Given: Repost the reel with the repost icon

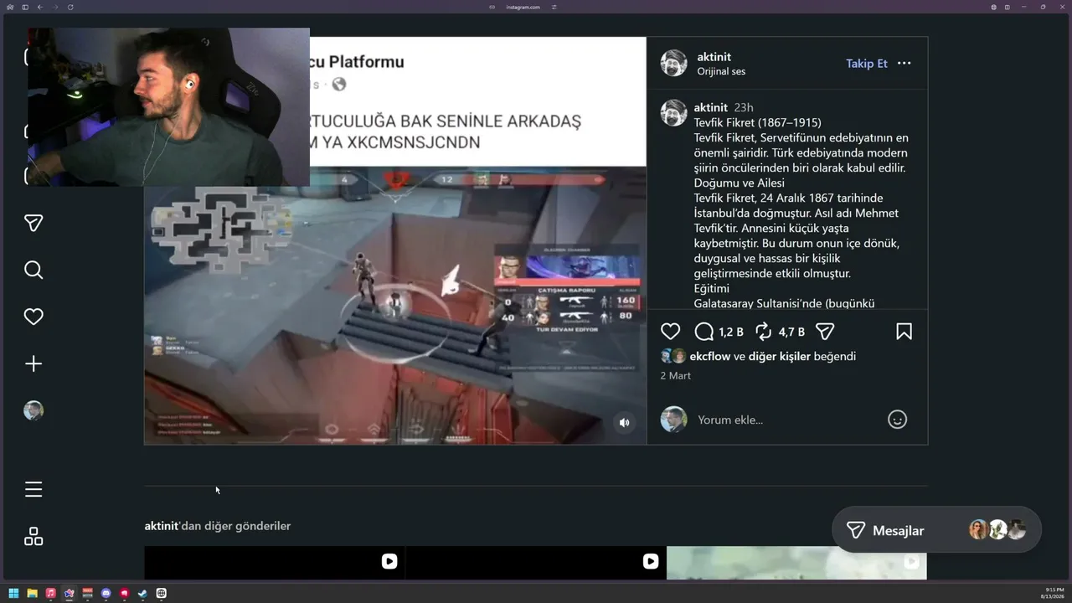Looking at the screenshot, I should pos(763,332).
